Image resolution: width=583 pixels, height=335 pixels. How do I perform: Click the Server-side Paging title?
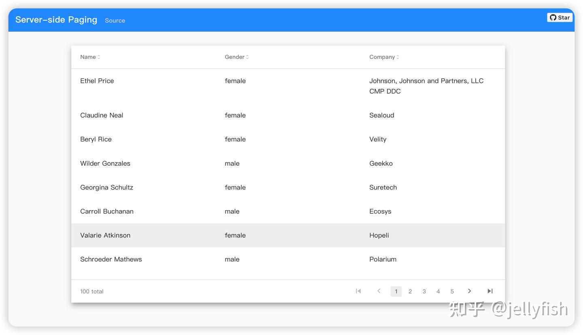56,20
